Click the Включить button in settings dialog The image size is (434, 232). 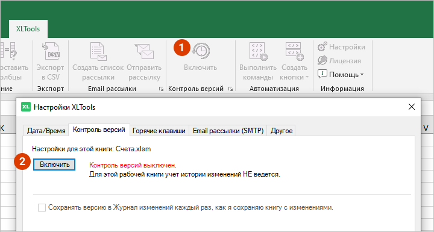(x=54, y=165)
